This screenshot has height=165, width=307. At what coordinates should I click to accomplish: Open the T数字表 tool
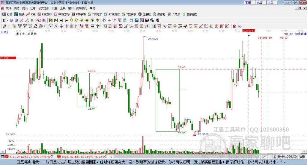pyautogui.click(x=129, y=14)
